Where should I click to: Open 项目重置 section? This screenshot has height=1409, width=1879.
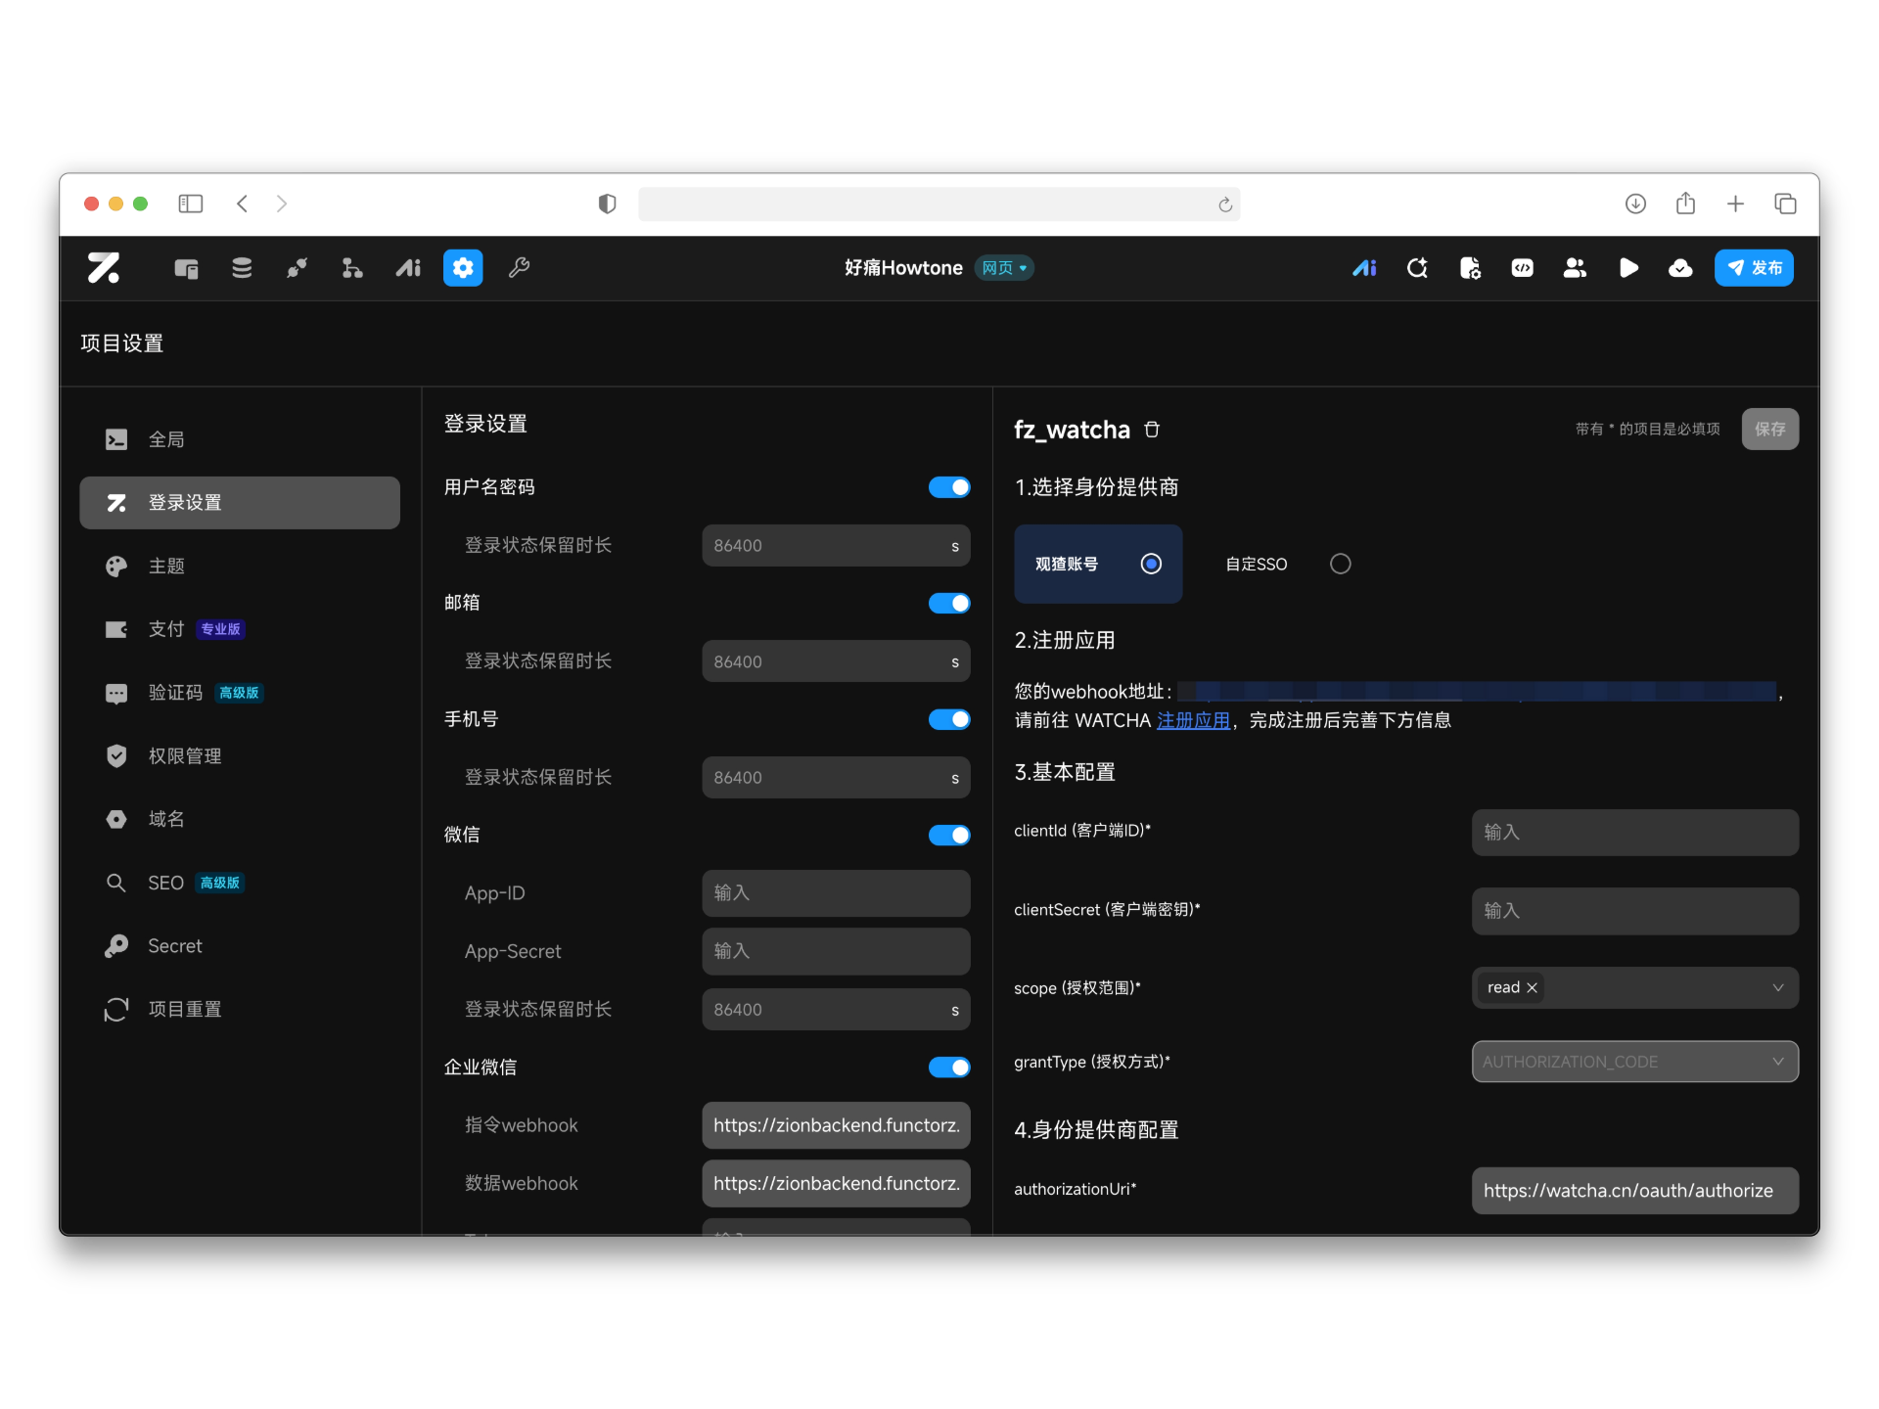pos(240,1009)
